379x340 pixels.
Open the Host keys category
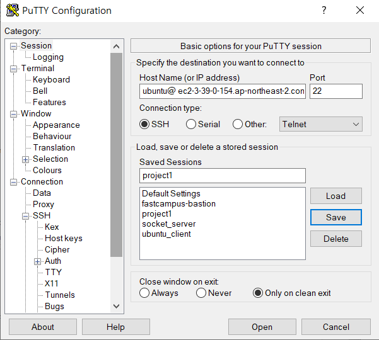(x=64, y=238)
